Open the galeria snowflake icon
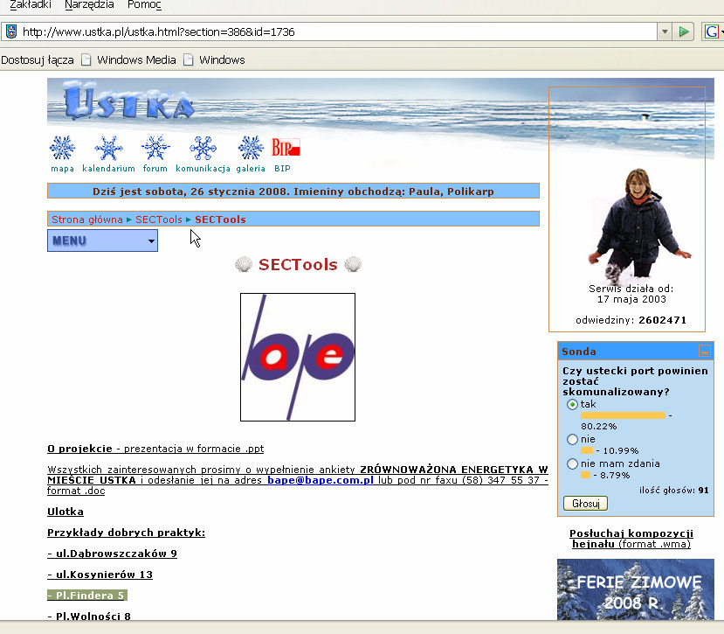The image size is (724, 634). [x=251, y=148]
